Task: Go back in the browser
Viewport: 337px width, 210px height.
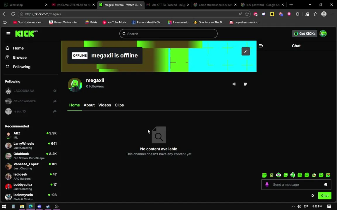Action: [5, 14]
